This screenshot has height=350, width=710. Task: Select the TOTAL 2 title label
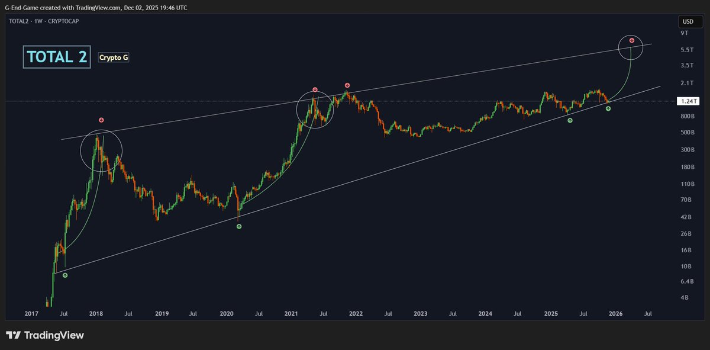point(57,57)
